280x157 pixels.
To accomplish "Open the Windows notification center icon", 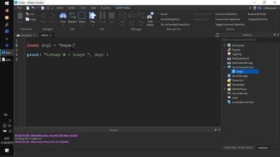I will [x=7, y=150].
